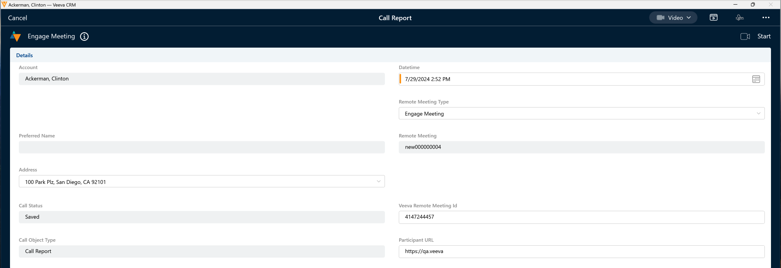
Task: Expand the Video dropdown button
Action: 673,18
